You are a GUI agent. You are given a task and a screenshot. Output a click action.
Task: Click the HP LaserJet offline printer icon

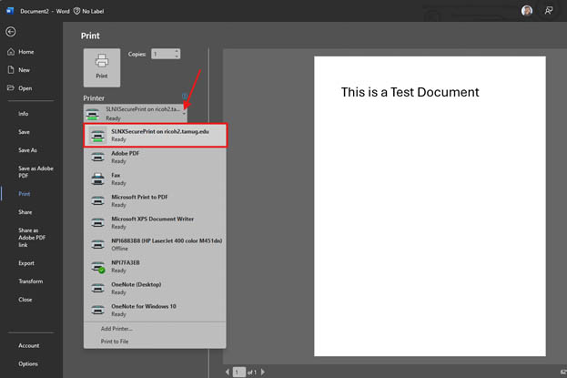(97, 245)
